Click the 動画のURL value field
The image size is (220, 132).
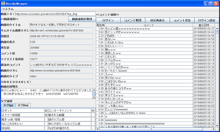(61, 70)
